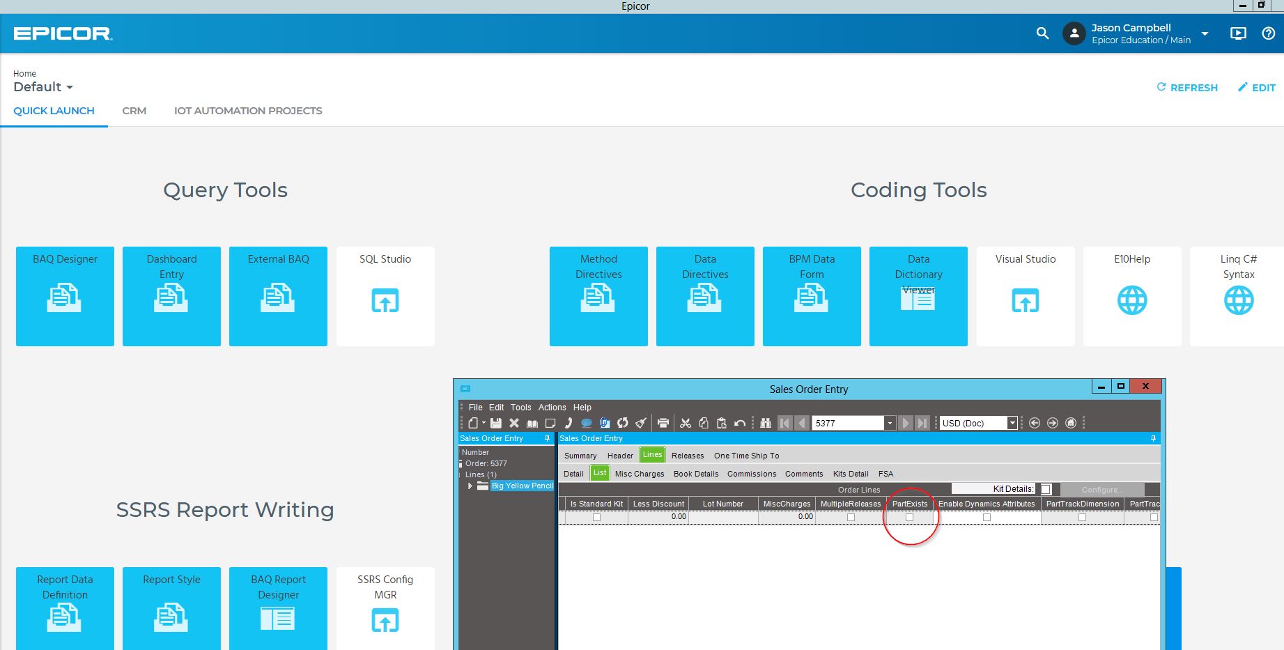Image resolution: width=1284 pixels, height=650 pixels.
Task: Open the E10Help globe tile
Action: (x=1132, y=296)
